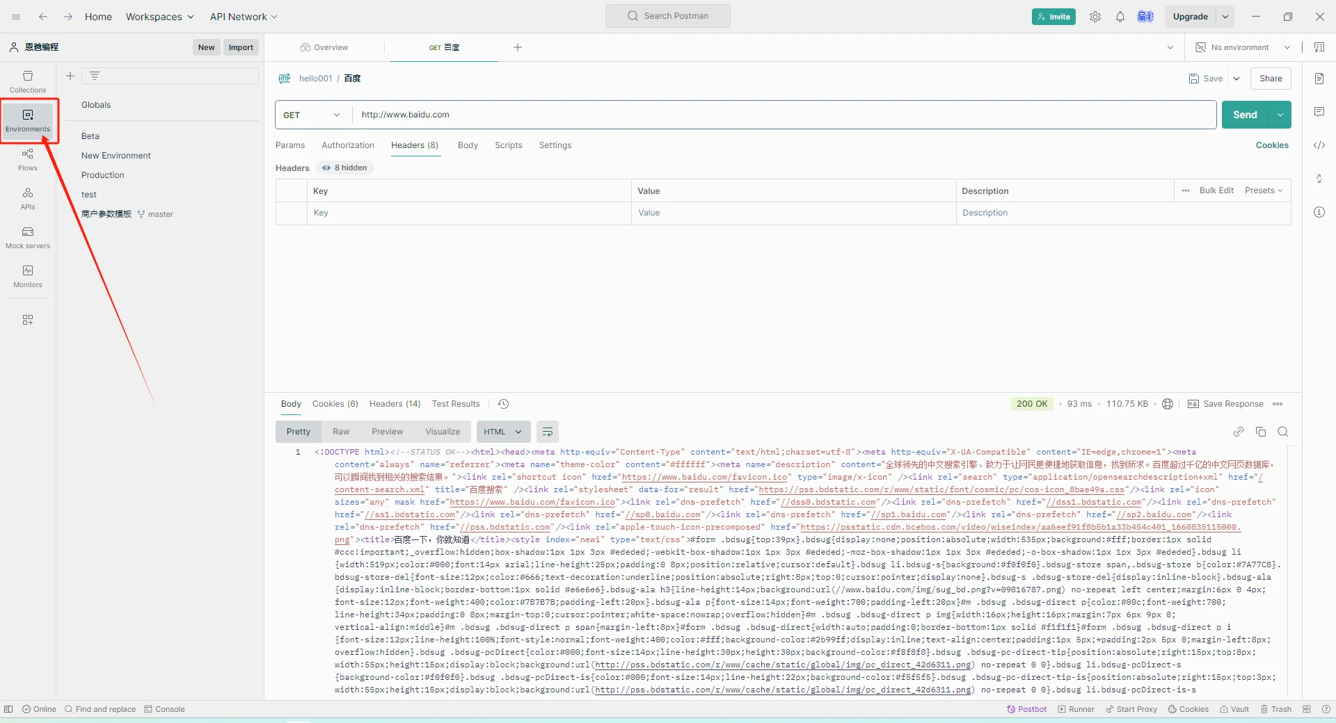
Task: Open the help icon in the status bar
Action: [1326, 709]
